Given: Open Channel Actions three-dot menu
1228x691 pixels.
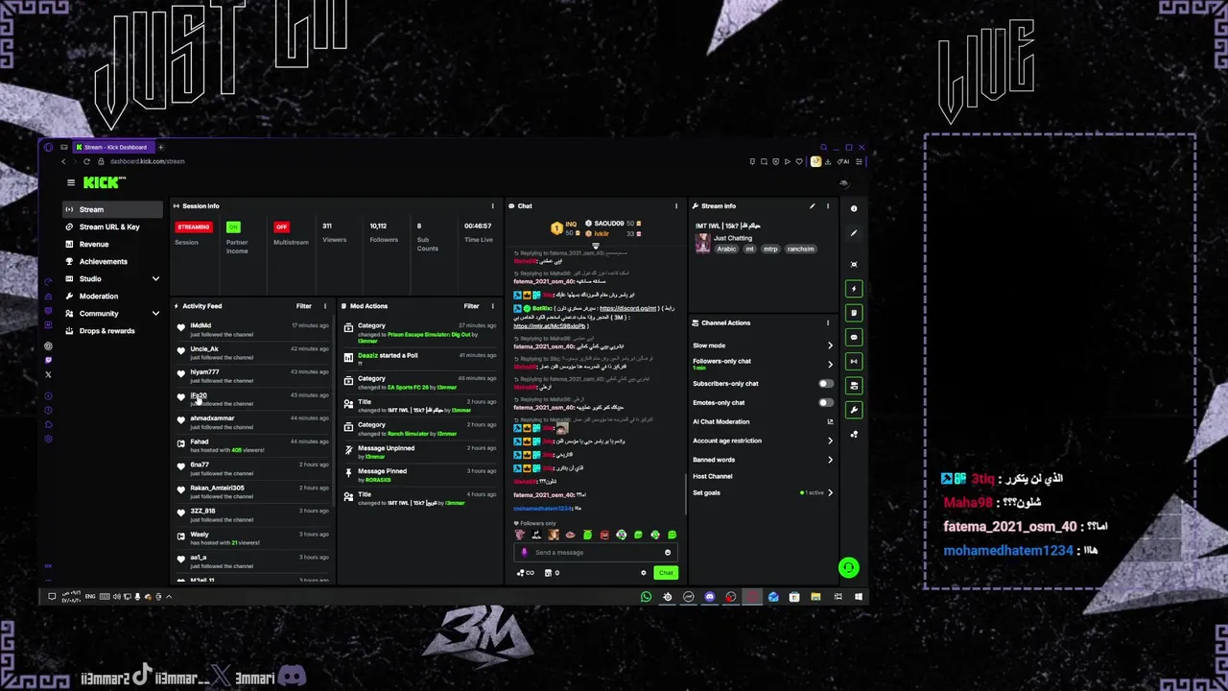Looking at the screenshot, I should click(828, 322).
